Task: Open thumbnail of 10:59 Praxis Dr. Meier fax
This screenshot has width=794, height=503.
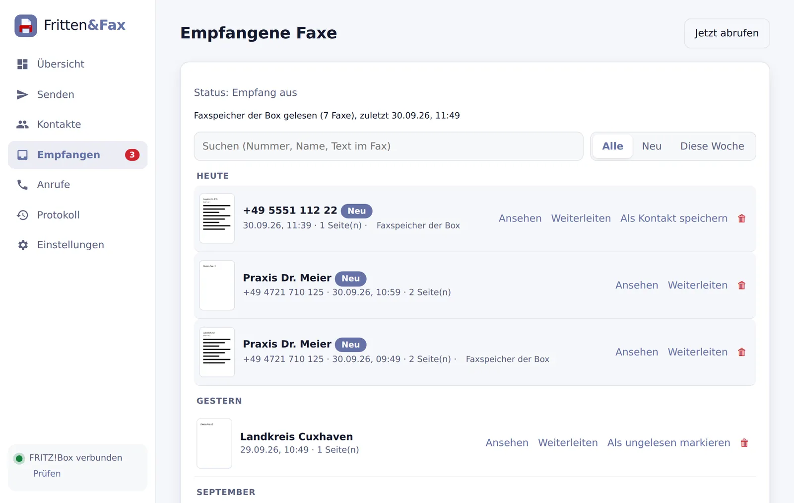Action: pos(217,286)
